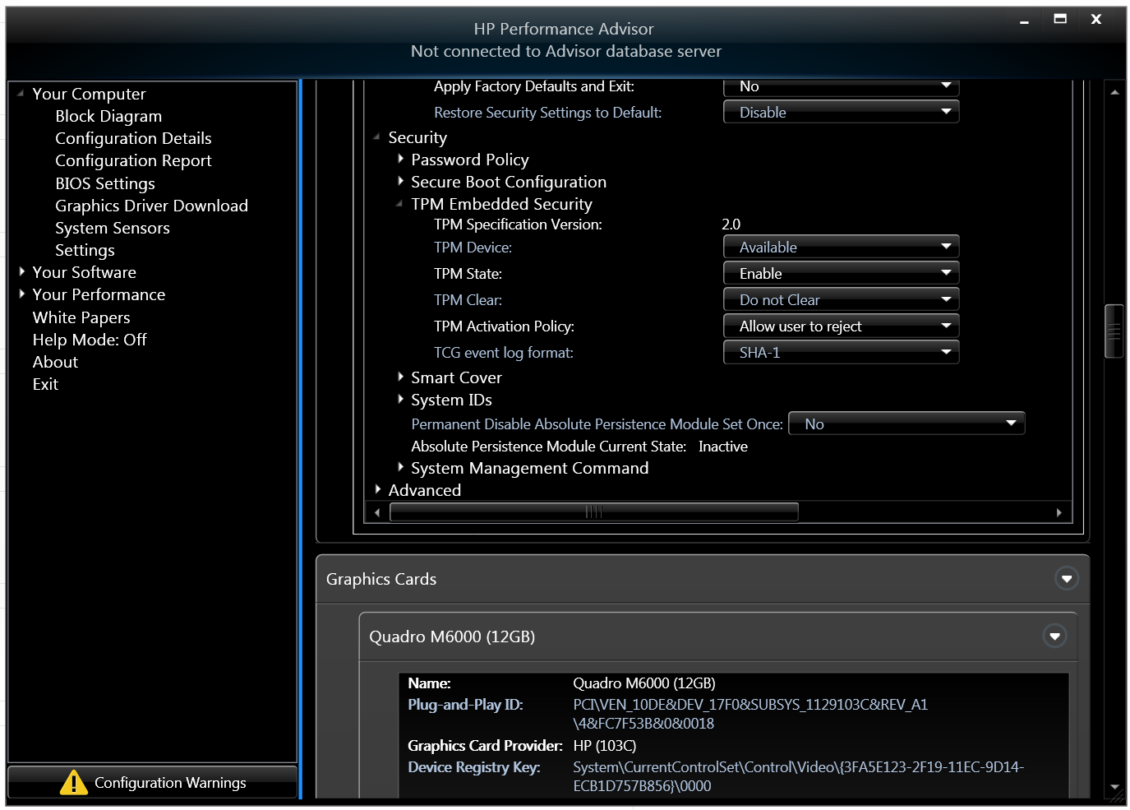Viewport: 1130px width, 810px height.
Task: Open the TPM Activation Policy dropdown
Action: [x=841, y=326]
